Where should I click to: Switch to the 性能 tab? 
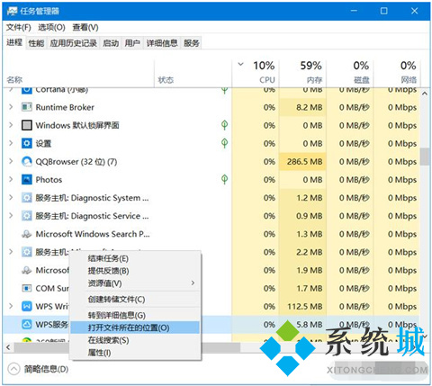tap(36, 43)
